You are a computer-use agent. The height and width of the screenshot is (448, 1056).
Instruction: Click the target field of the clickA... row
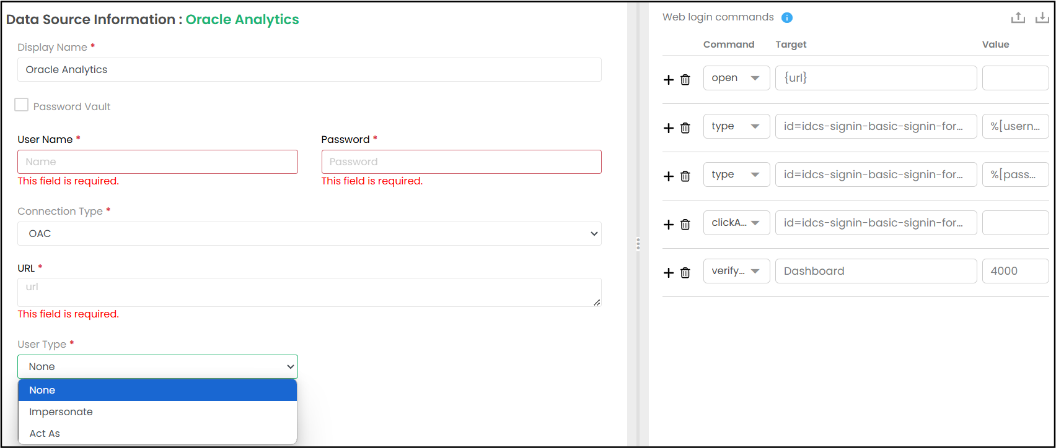click(876, 223)
